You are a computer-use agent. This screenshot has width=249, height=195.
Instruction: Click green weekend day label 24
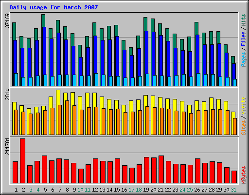point(182,190)
